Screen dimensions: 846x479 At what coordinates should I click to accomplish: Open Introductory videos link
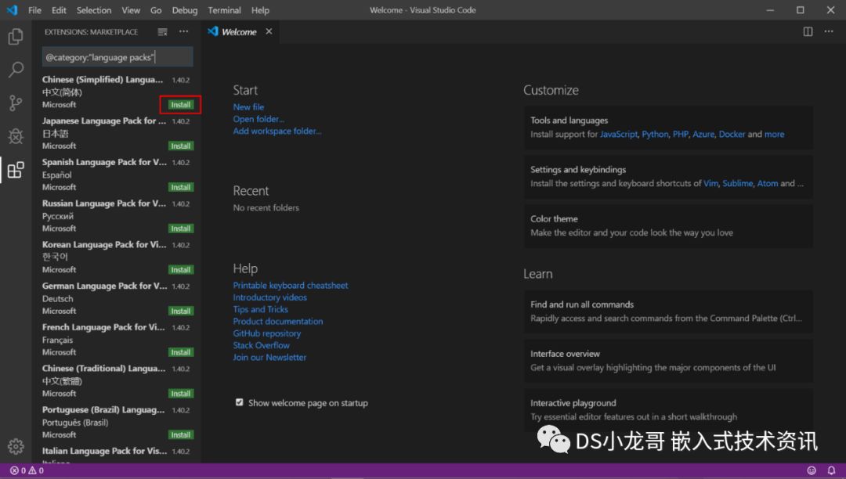(269, 297)
